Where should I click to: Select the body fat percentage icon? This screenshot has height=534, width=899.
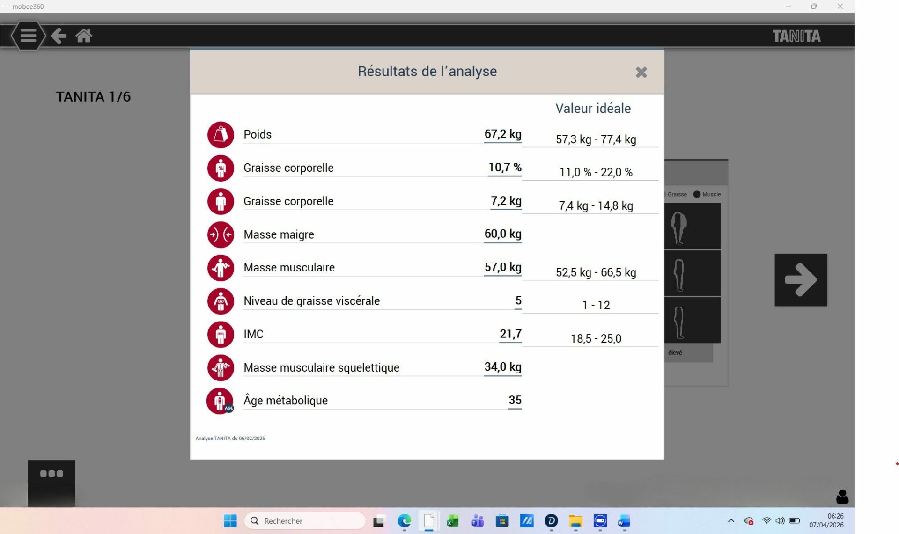pyautogui.click(x=221, y=168)
